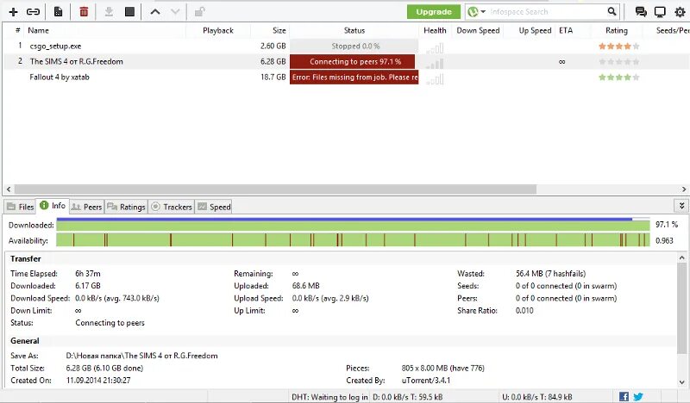Click the green Upgrade button
The image size is (690, 403).
tap(434, 12)
